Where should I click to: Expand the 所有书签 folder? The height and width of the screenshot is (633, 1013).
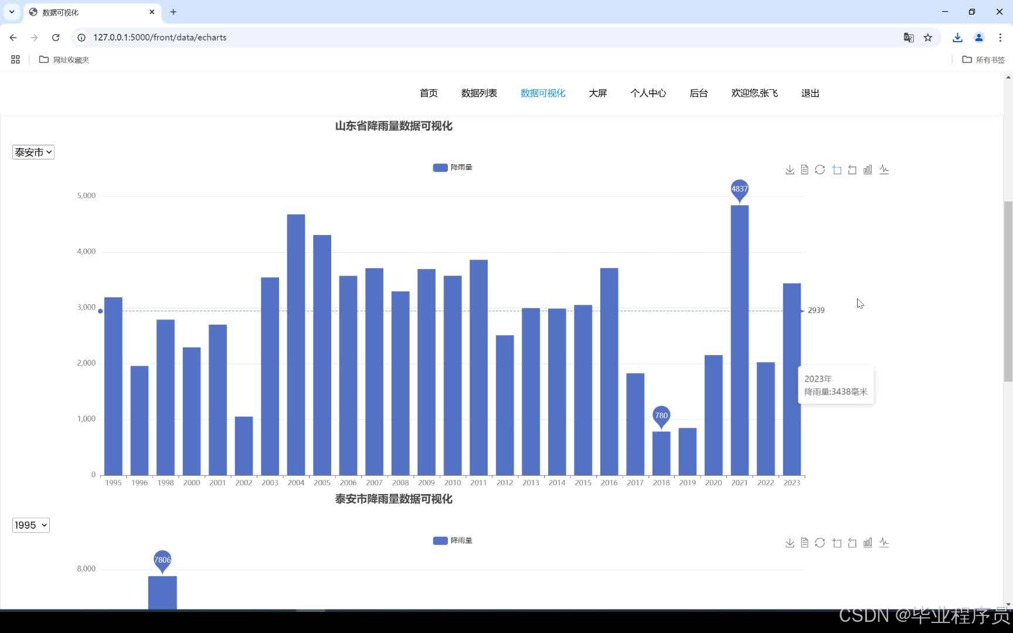[x=984, y=60]
